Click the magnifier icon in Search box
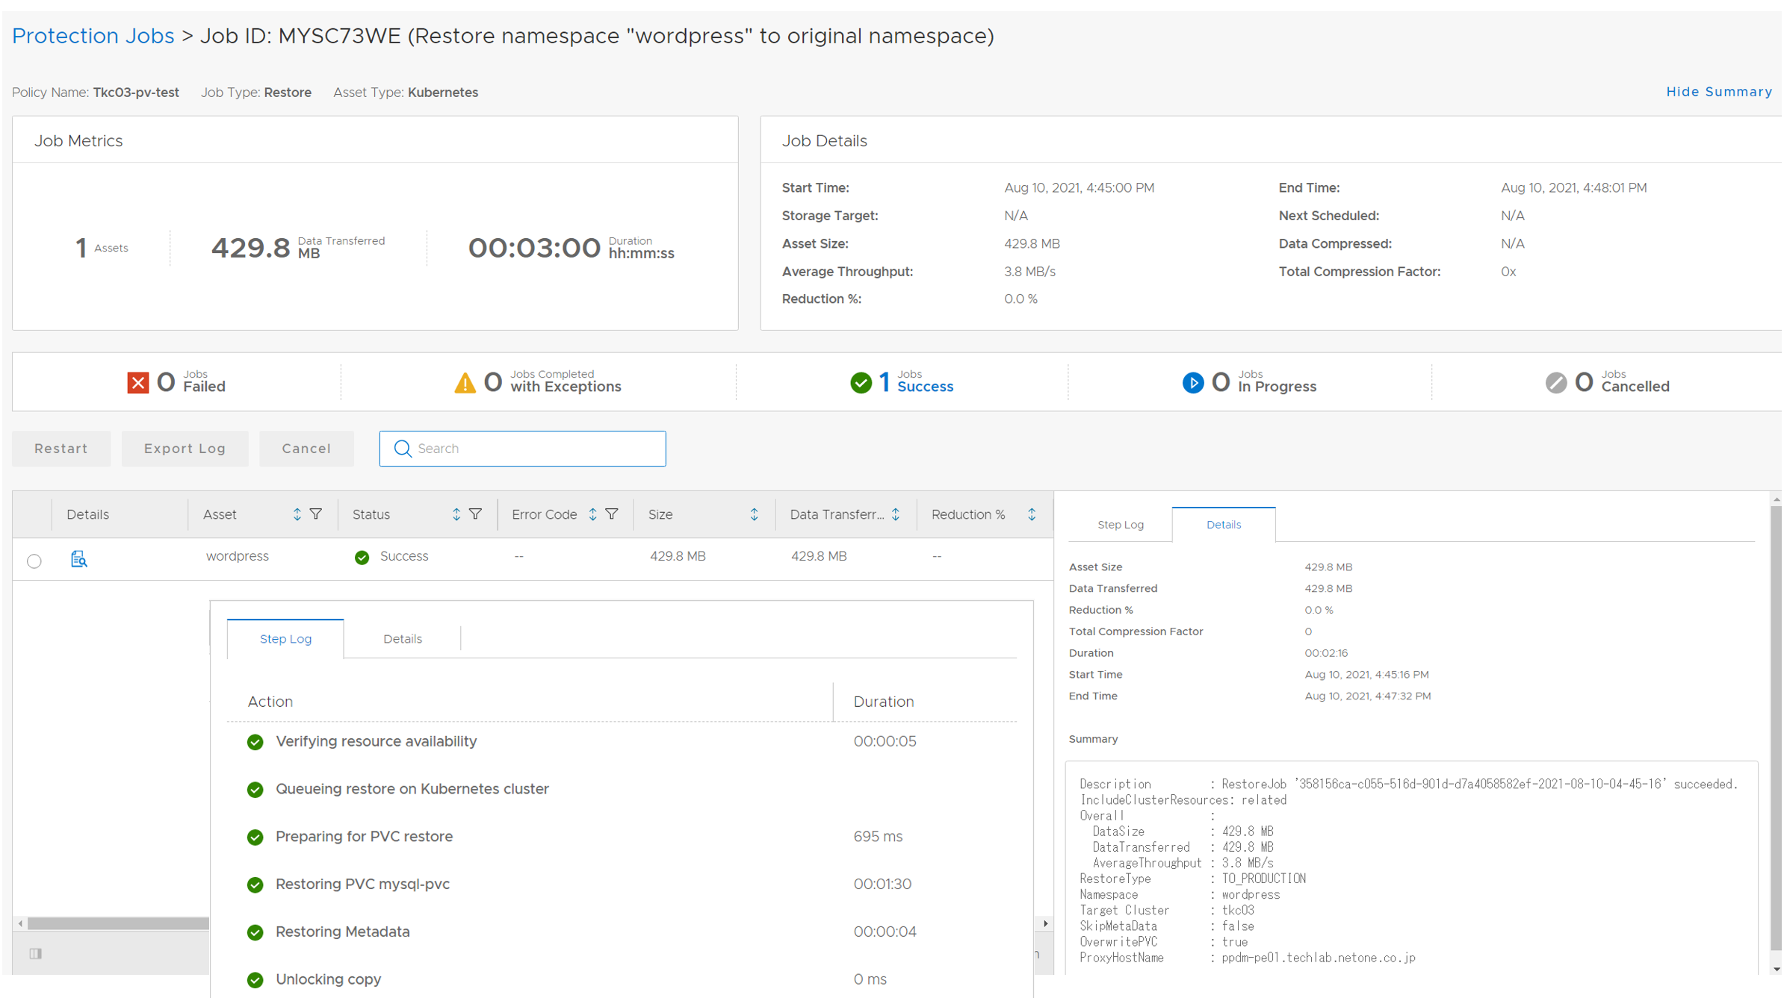The image size is (1784, 998). pos(403,449)
